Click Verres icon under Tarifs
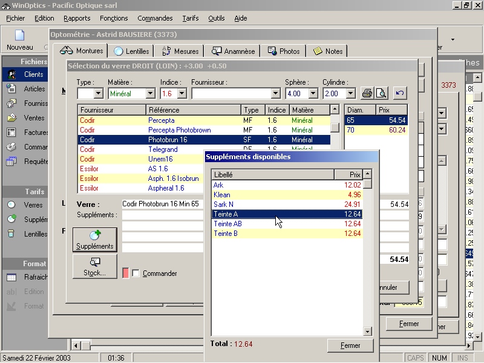Viewport: 484px width, 363px height. [11, 205]
